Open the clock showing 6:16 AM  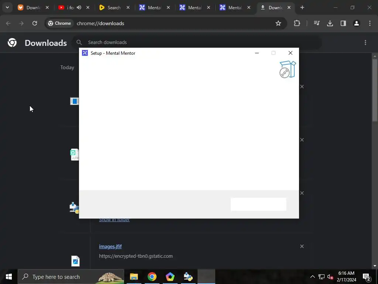click(x=346, y=277)
